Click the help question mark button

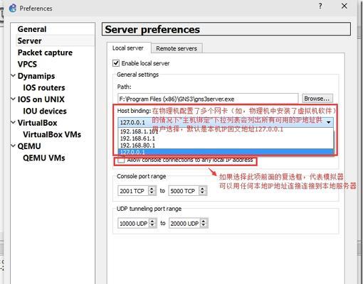pyautogui.click(x=320, y=6)
